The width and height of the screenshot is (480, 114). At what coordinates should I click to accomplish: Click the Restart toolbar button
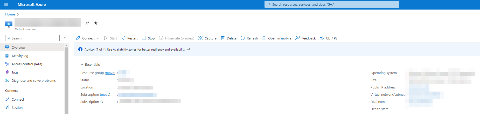(130, 38)
